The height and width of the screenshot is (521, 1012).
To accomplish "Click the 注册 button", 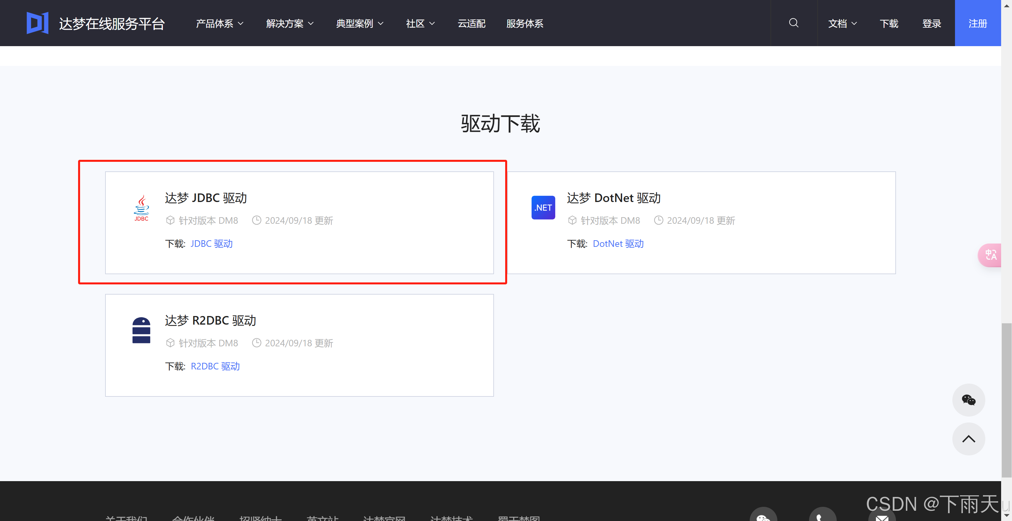I will [x=978, y=24].
